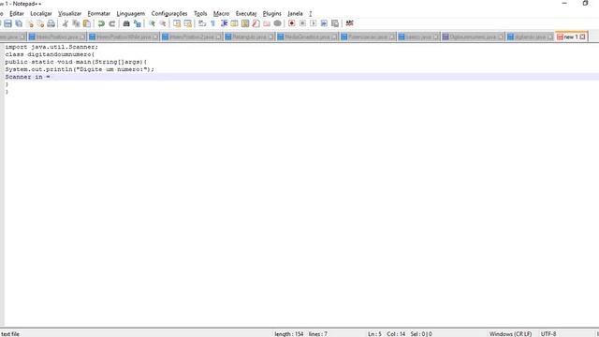
Task: Click the Ln : 5 status bar entry
Action: click(374, 334)
